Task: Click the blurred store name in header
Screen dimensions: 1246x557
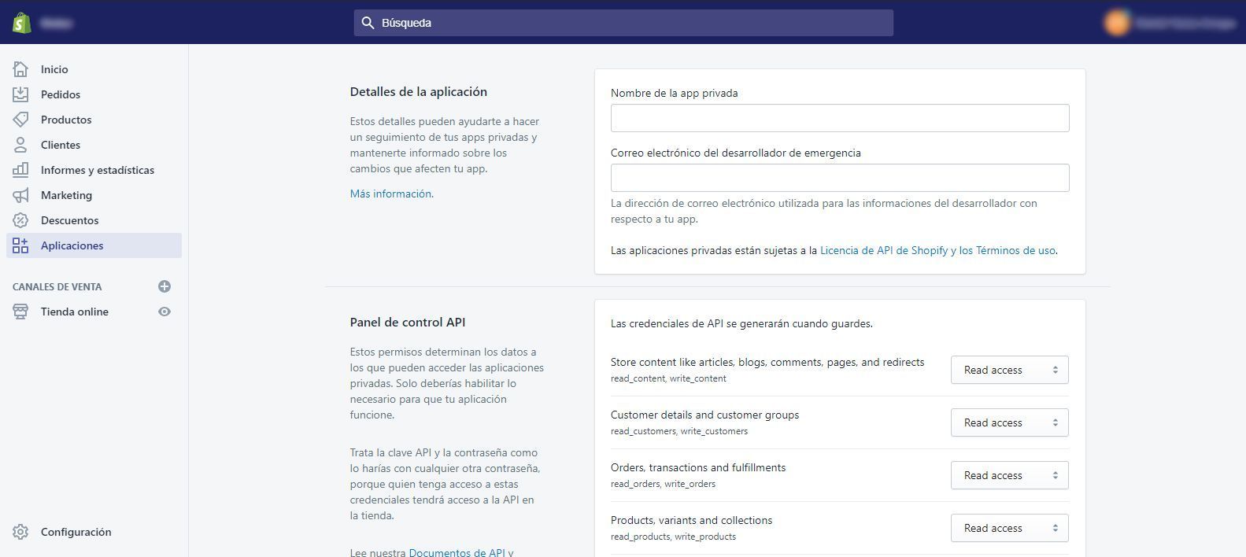Action: point(56,23)
